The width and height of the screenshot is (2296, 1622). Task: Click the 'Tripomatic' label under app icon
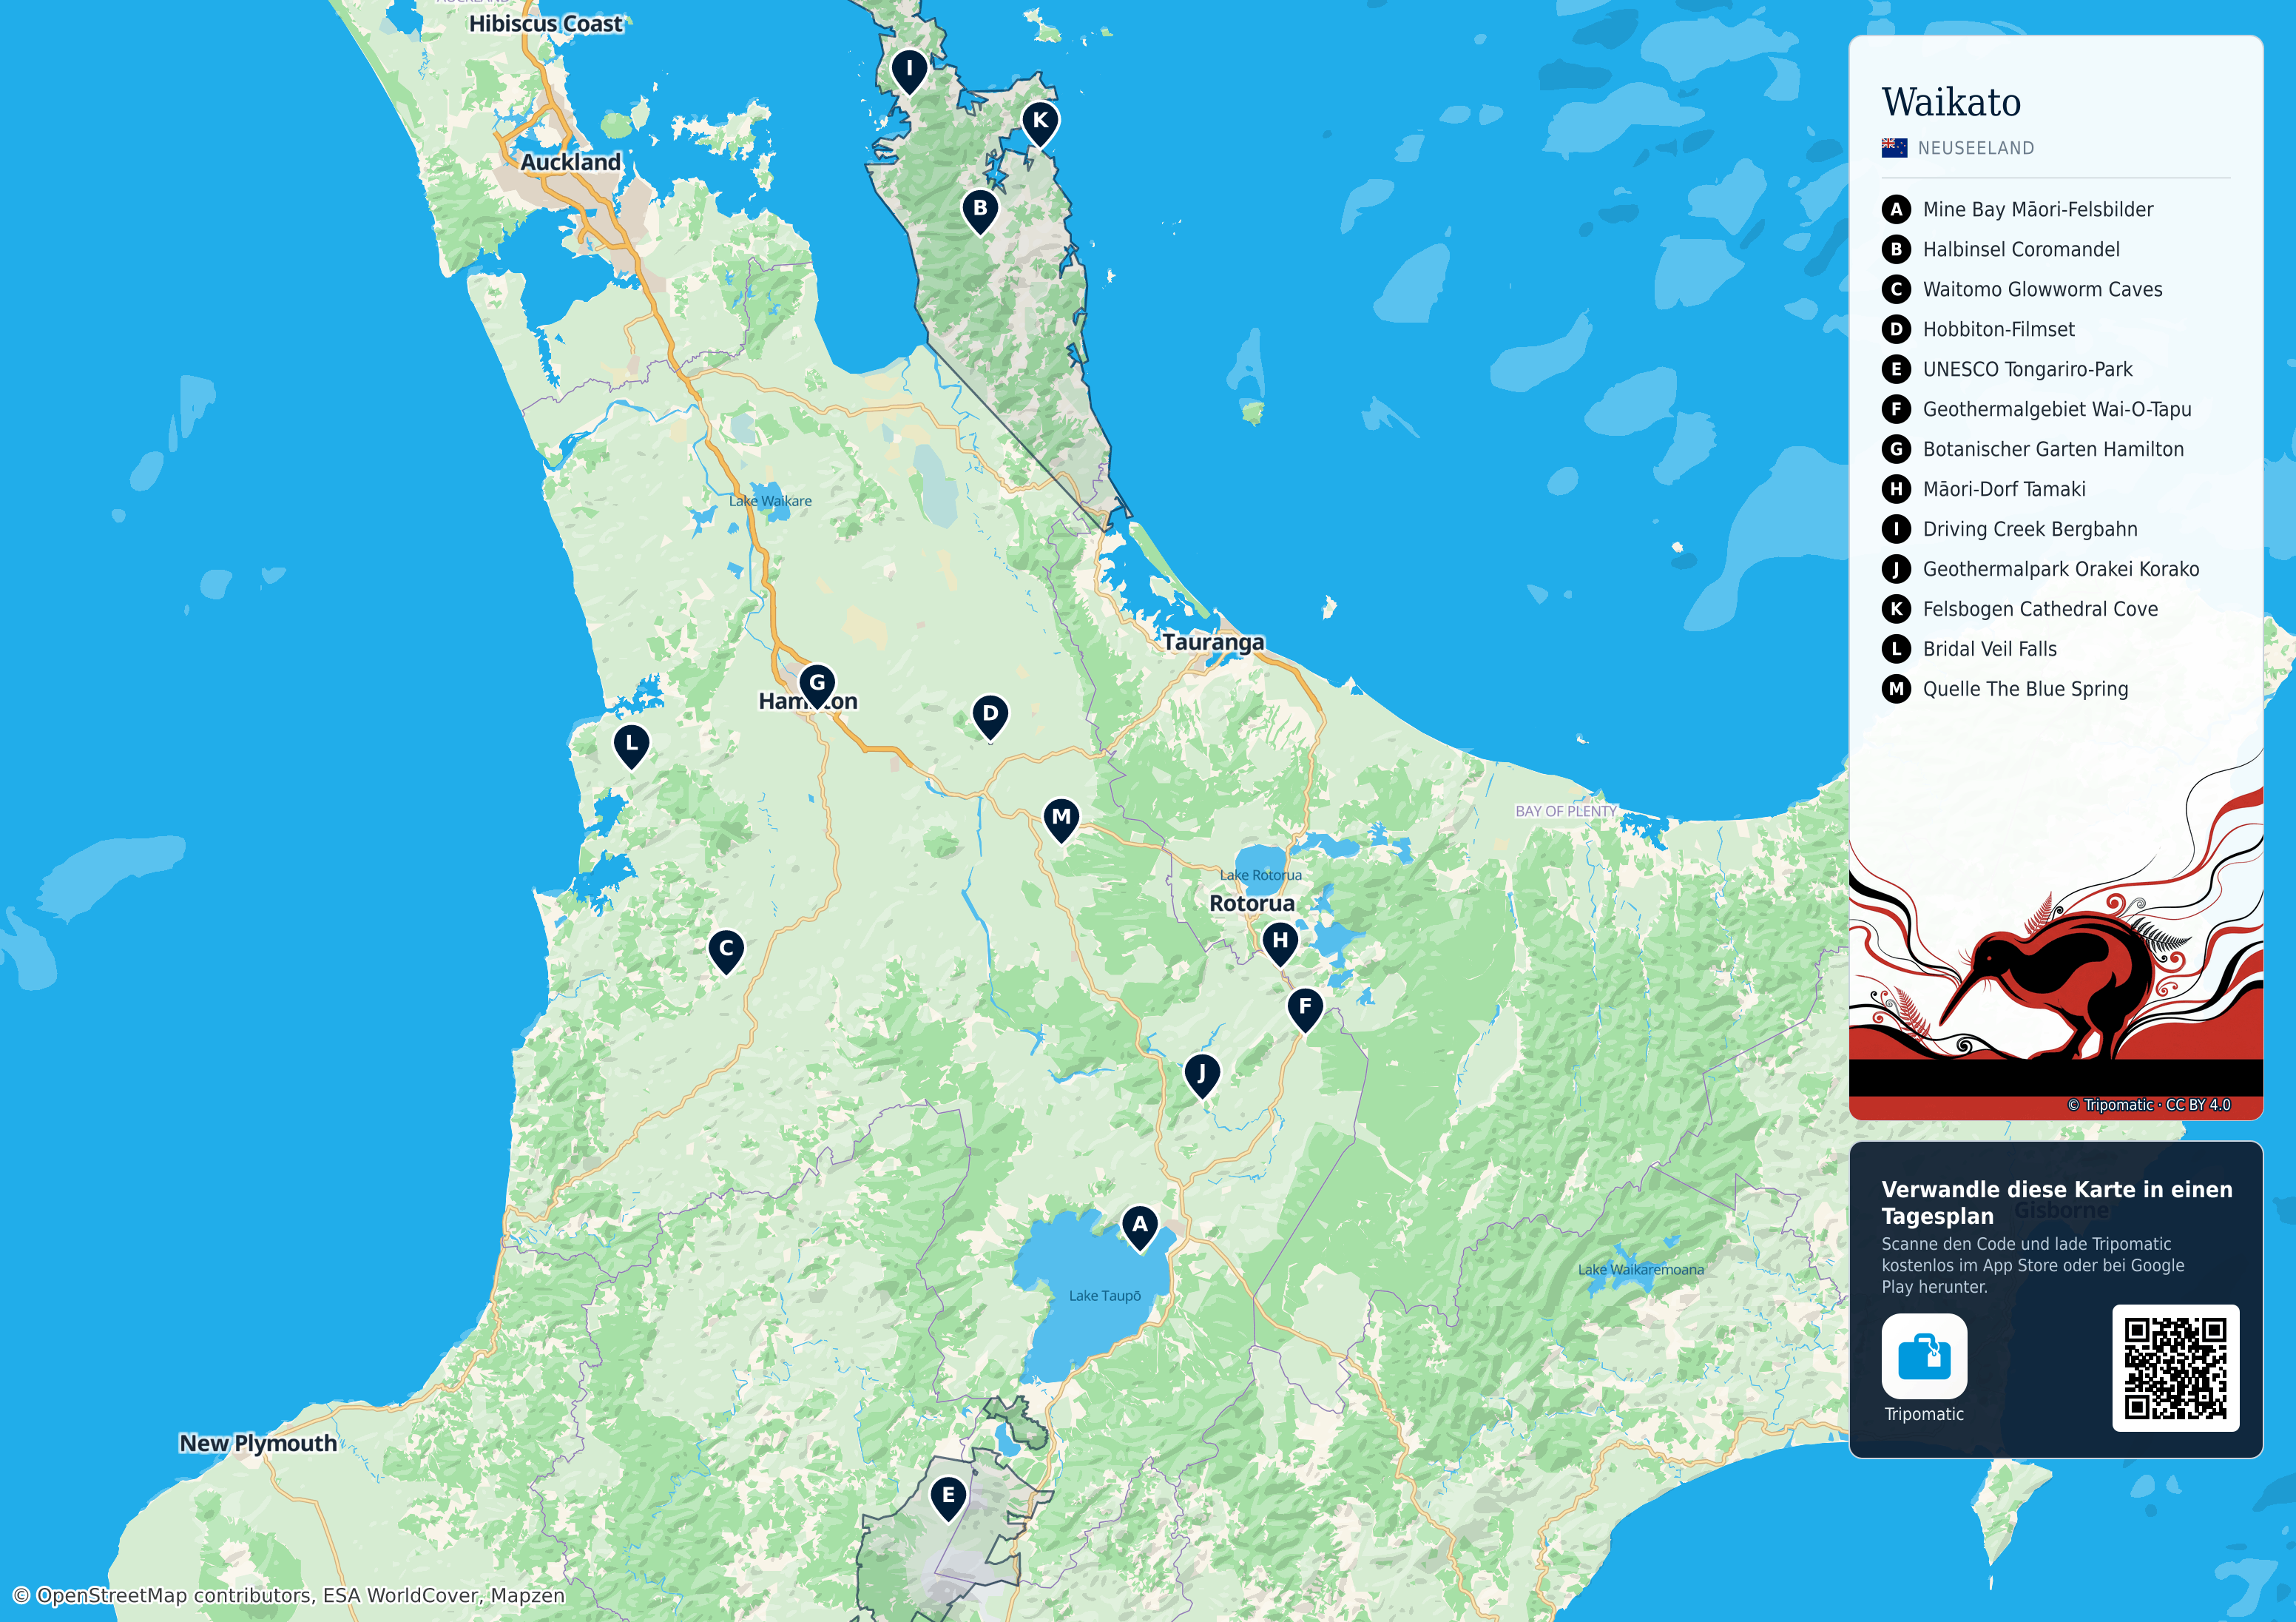pos(1924,1414)
